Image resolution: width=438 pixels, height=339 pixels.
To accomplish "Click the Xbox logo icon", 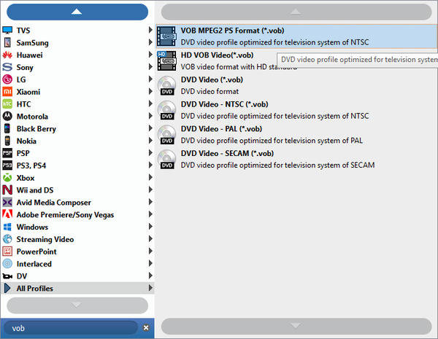I will 7,178.
